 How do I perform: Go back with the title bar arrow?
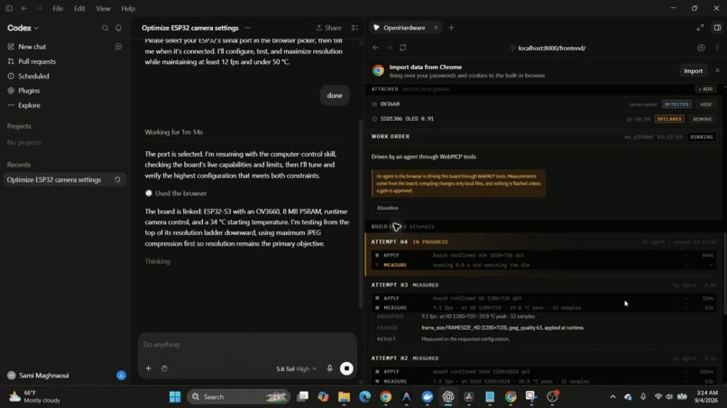pyautogui.click(x=24, y=8)
